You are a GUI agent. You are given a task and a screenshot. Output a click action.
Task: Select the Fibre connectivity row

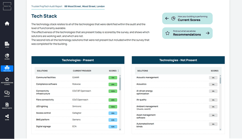[x=77, y=100]
